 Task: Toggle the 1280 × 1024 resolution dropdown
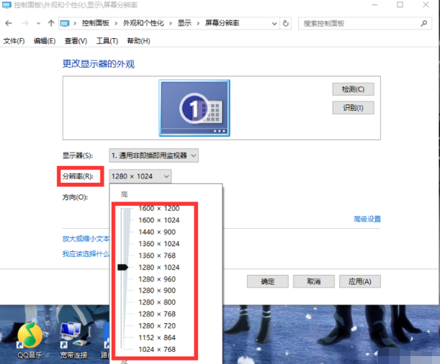[140, 176]
